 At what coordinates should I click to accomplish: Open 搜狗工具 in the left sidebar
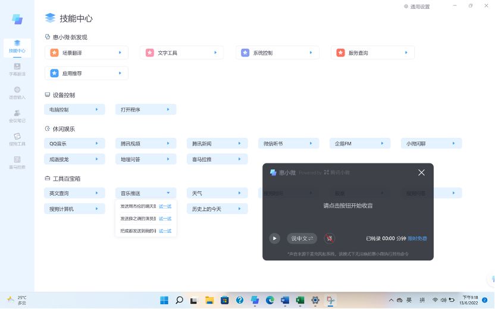[x=17, y=140]
